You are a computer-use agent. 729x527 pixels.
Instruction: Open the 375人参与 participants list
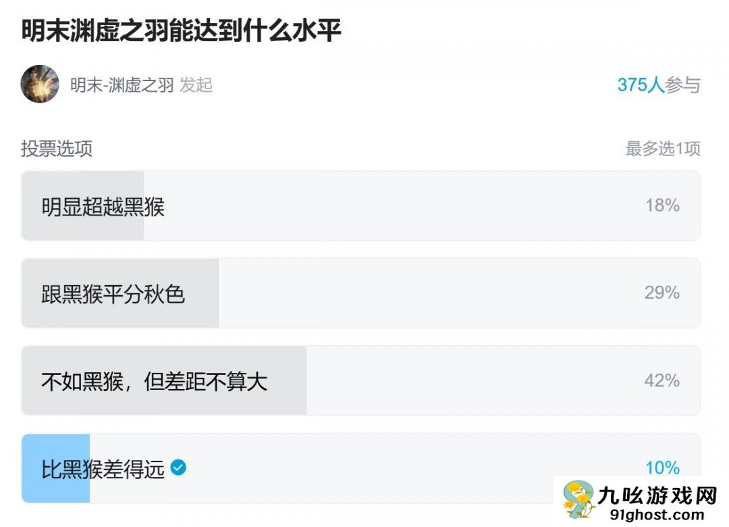(x=659, y=85)
